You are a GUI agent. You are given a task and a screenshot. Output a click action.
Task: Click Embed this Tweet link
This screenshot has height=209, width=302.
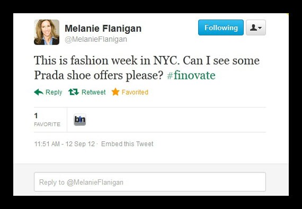[127, 144]
